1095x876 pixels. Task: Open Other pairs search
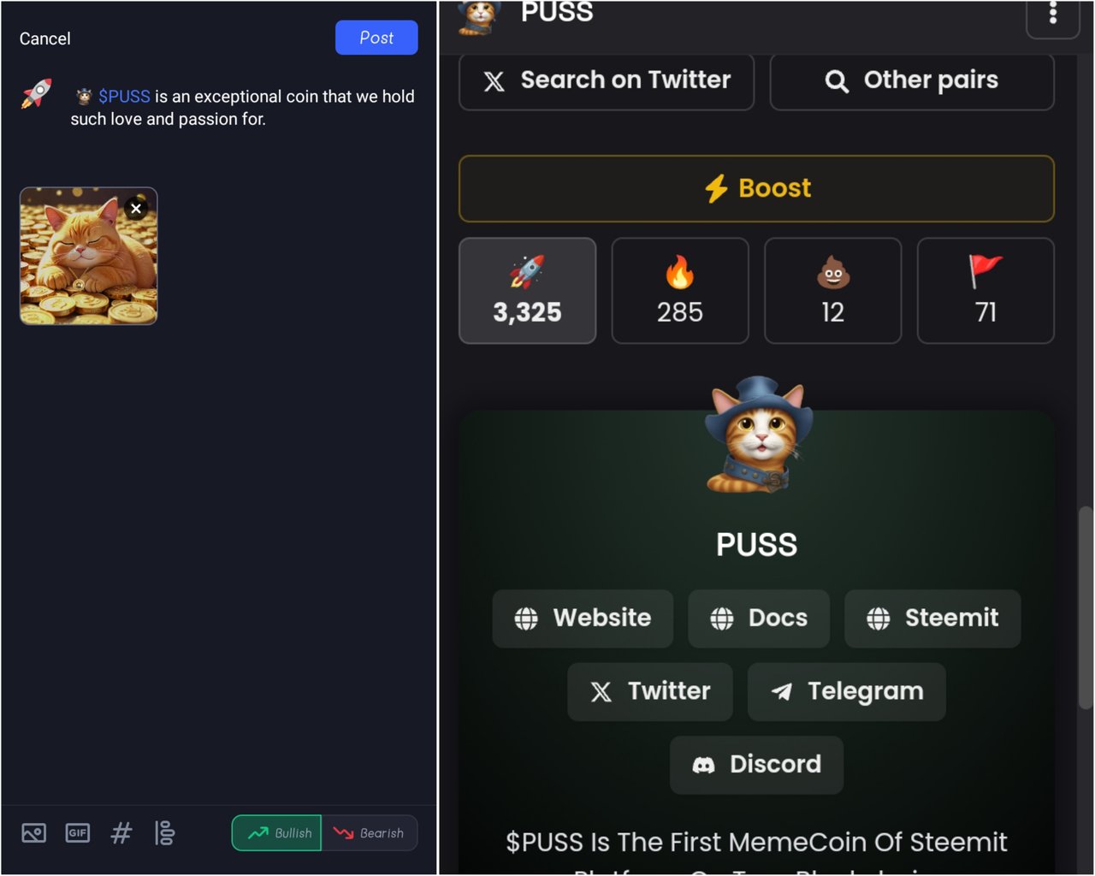912,81
